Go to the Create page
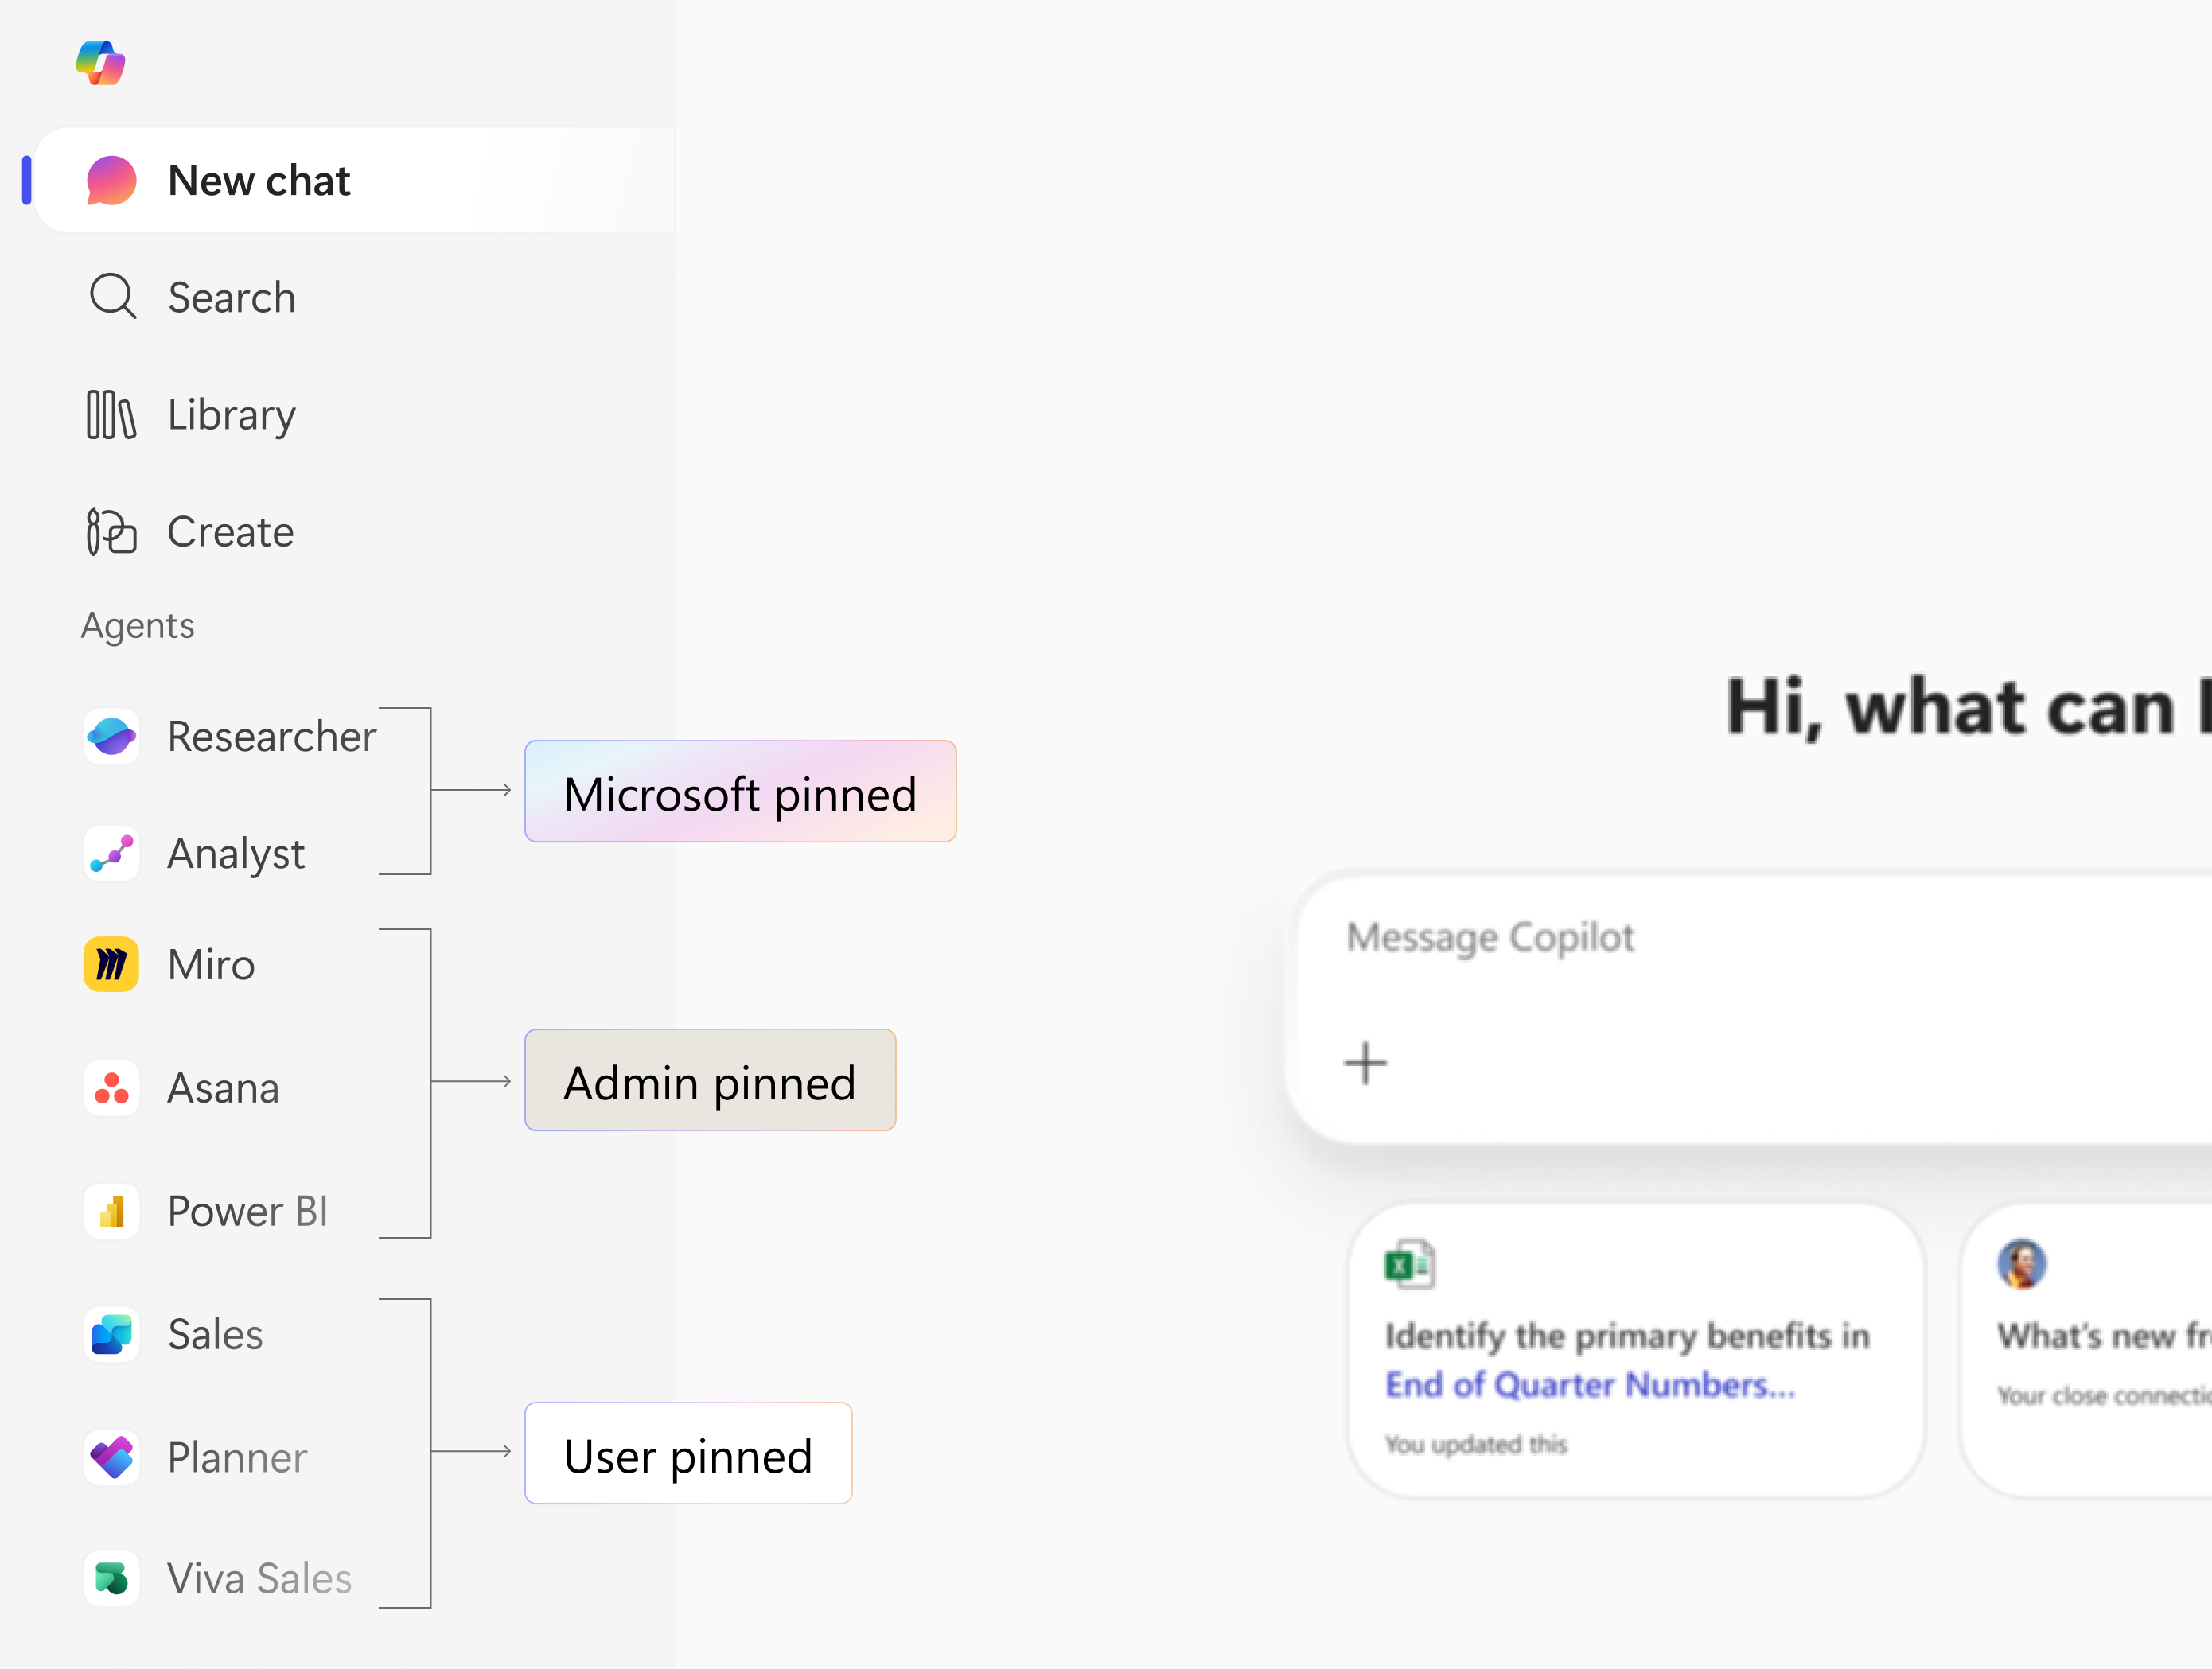The height and width of the screenshot is (1669, 2212). tap(230, 532)
